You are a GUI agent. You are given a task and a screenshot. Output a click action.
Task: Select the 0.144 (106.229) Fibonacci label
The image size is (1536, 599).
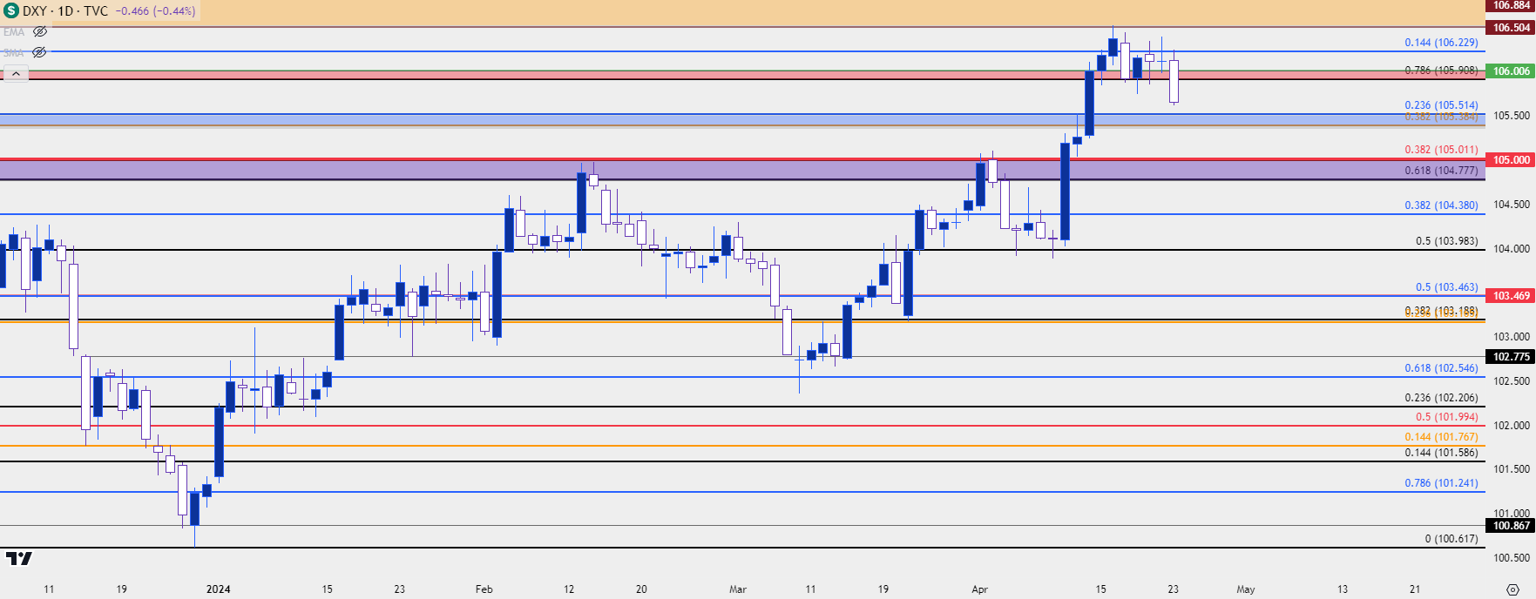point(1441,43)
